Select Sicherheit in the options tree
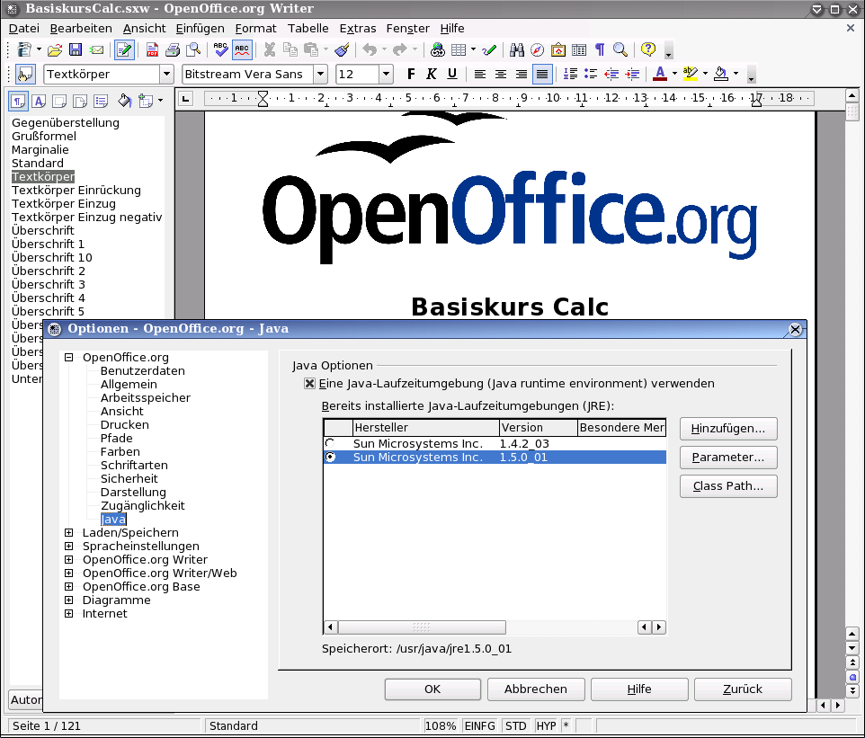 tap(129, 479)
